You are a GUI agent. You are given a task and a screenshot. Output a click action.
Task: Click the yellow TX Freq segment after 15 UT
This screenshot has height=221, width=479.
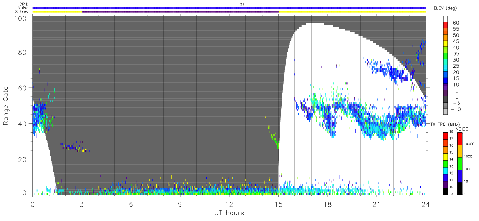pos(352,12)
